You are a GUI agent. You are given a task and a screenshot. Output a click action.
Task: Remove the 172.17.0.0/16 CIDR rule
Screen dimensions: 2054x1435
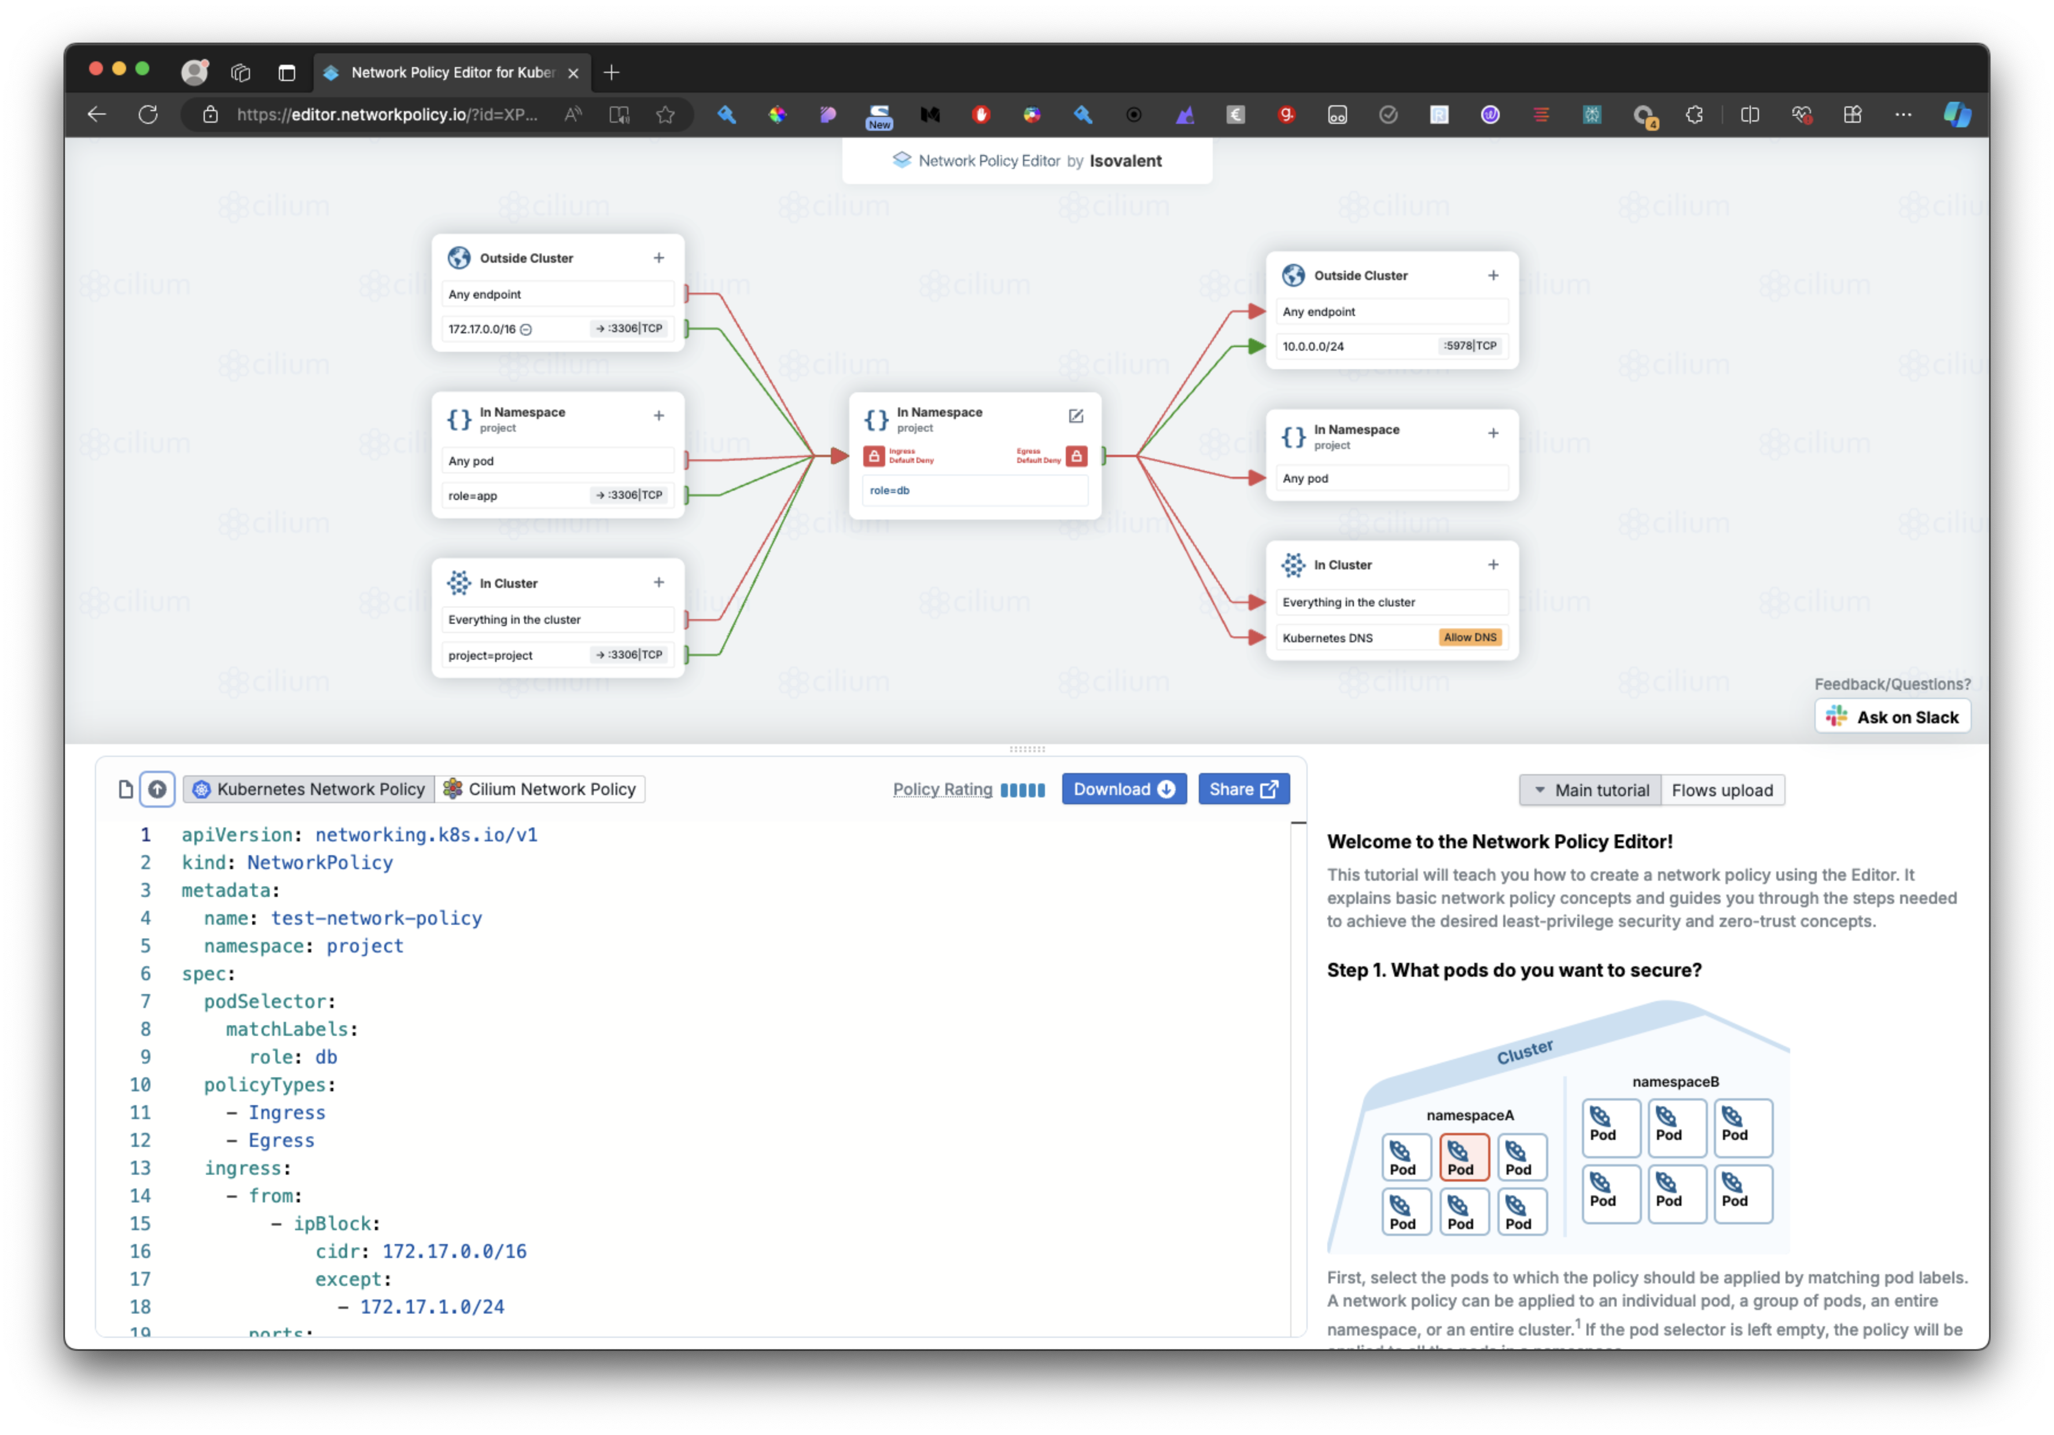[526, 330]
